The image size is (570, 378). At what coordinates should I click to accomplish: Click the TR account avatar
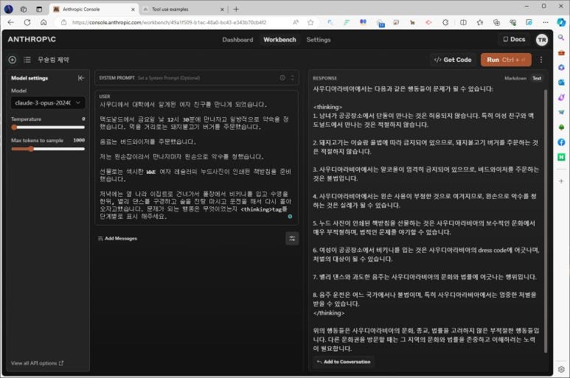[x=542, y=40]
